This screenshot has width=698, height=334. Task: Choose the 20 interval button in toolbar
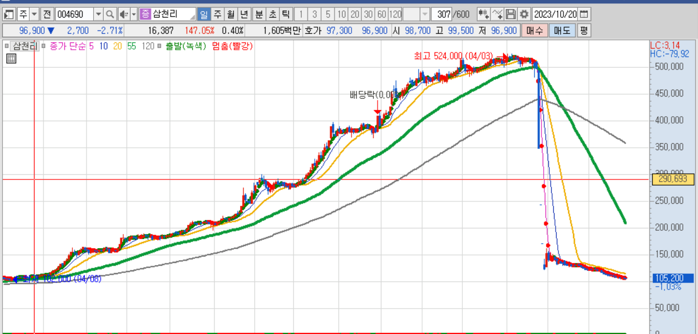point(355,14)
